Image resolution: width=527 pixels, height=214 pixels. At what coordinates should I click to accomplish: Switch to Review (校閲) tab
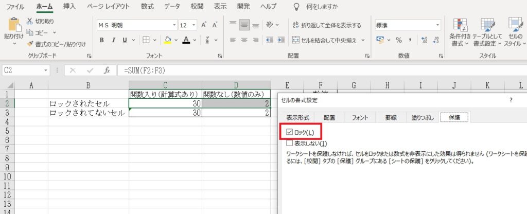[x=197, y=6]
